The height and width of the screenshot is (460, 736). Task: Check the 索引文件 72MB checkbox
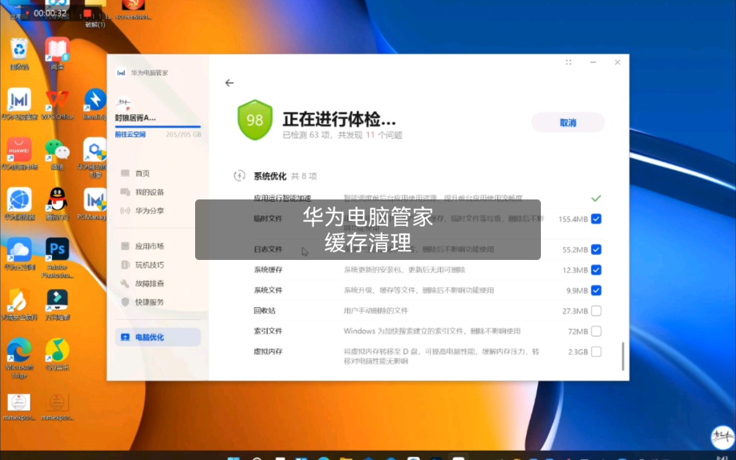(x=596, y=332)
